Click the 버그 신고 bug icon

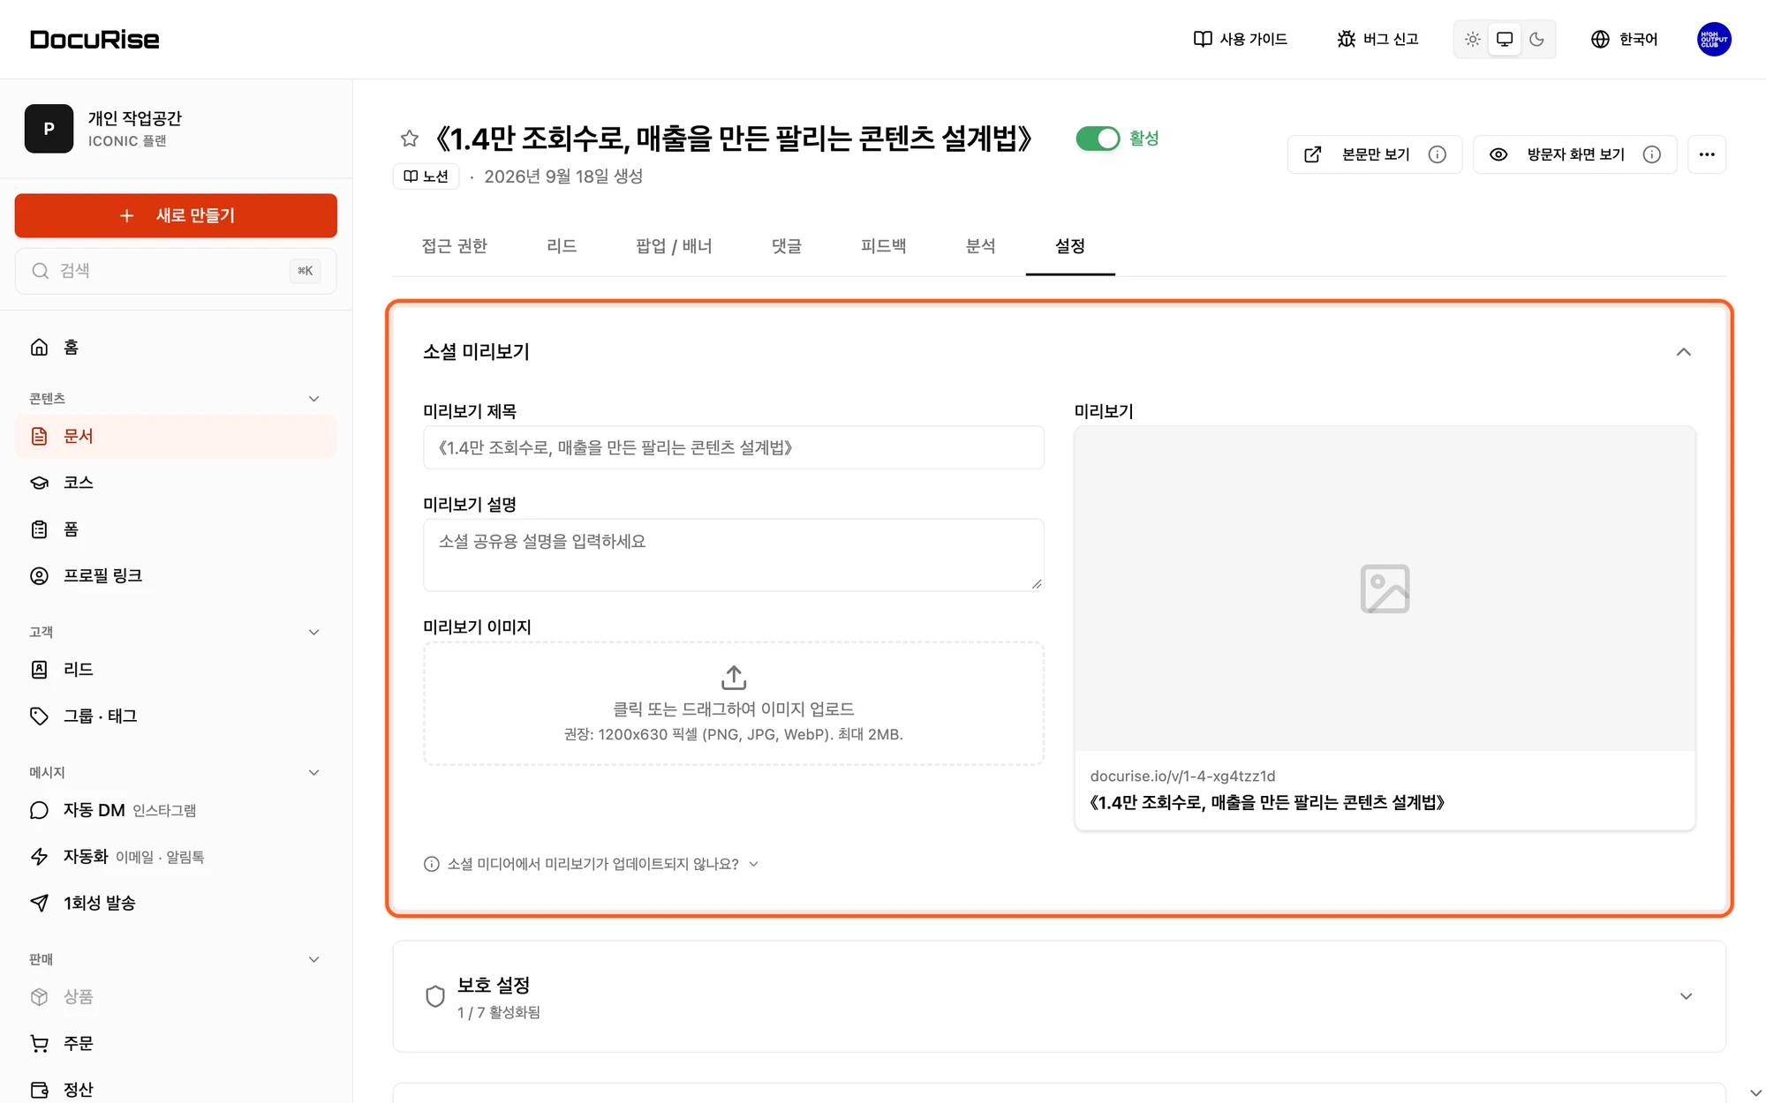pos(1346,39)
